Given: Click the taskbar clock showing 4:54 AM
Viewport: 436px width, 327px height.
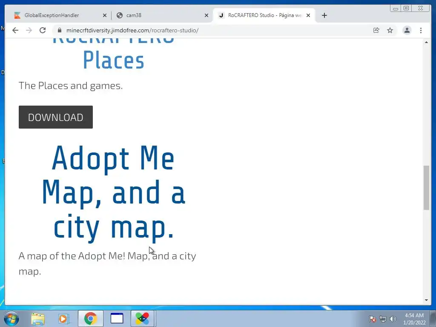Looking at the screenshot, I should pos(414,319).
